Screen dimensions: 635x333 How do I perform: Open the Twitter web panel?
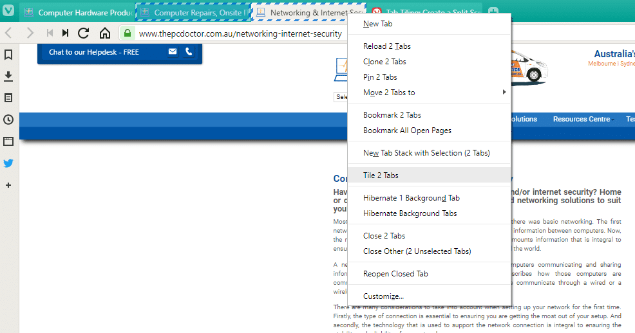click(x=8, y=163)
